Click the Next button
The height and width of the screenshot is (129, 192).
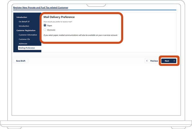point(169,61)
